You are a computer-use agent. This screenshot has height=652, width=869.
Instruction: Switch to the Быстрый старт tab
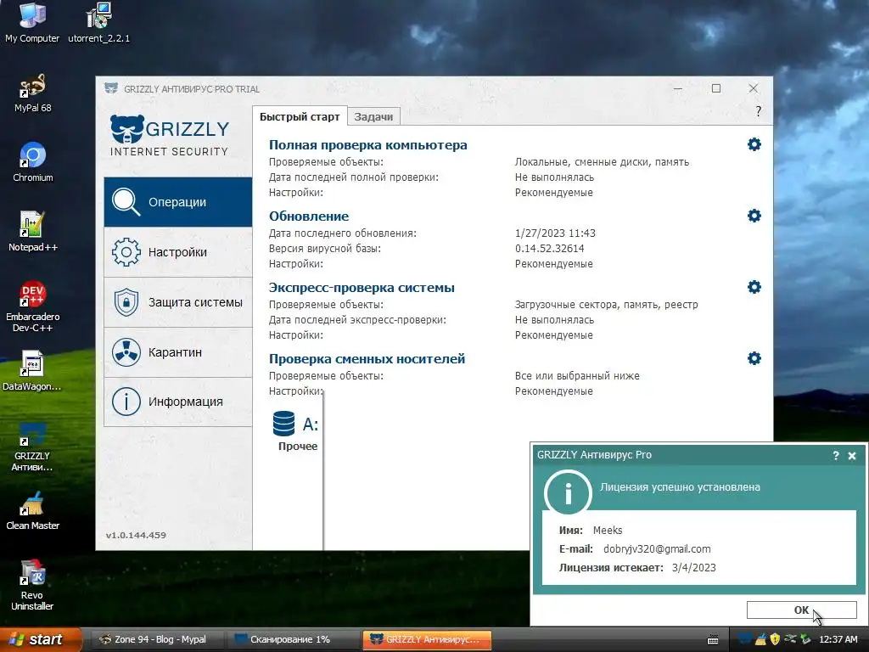tap(300, 116)
